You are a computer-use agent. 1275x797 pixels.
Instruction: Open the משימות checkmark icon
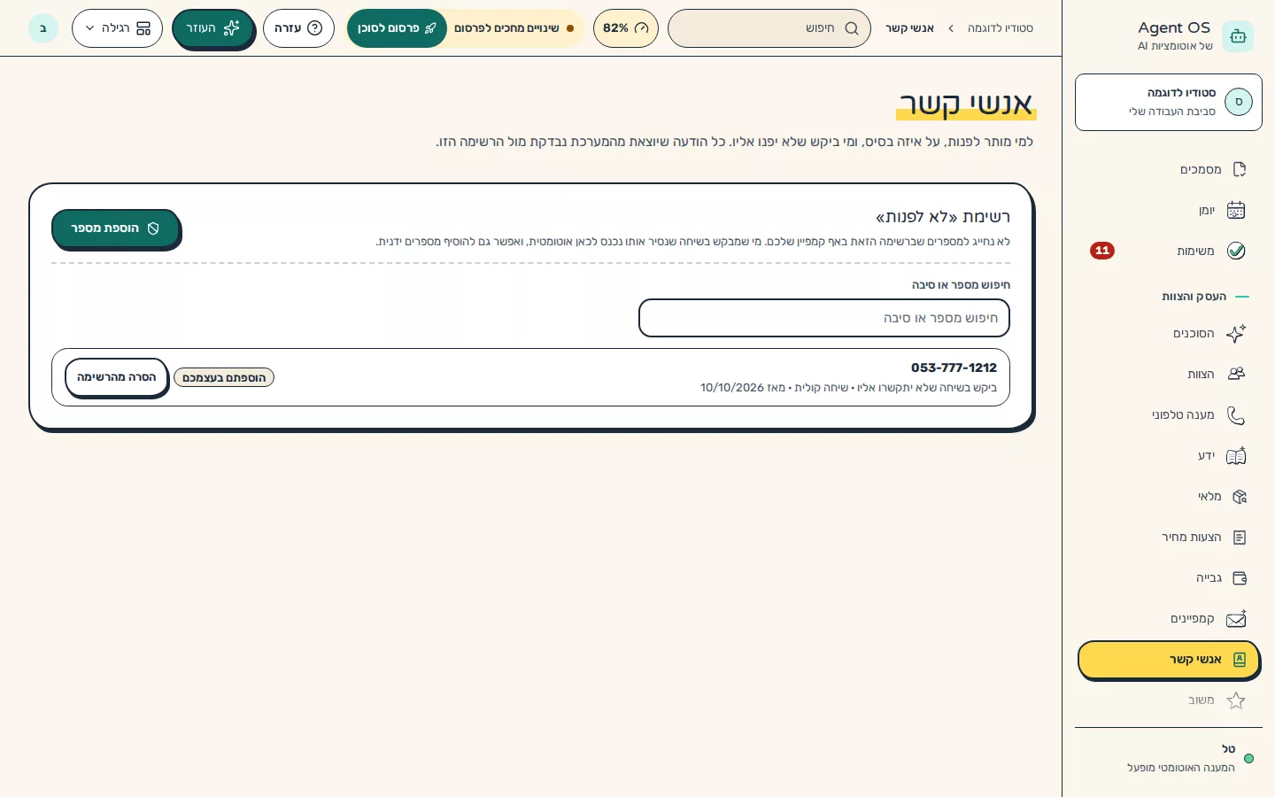[x=1237, y=251]
